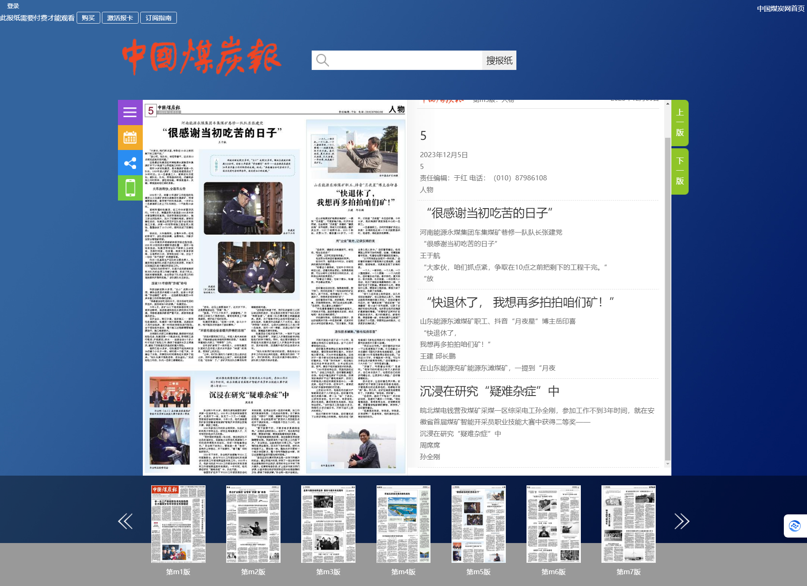The height and width of the screenshot is (586, 807).
Task: Click the name 孙全刚 in the list
Action: point(430,457)
